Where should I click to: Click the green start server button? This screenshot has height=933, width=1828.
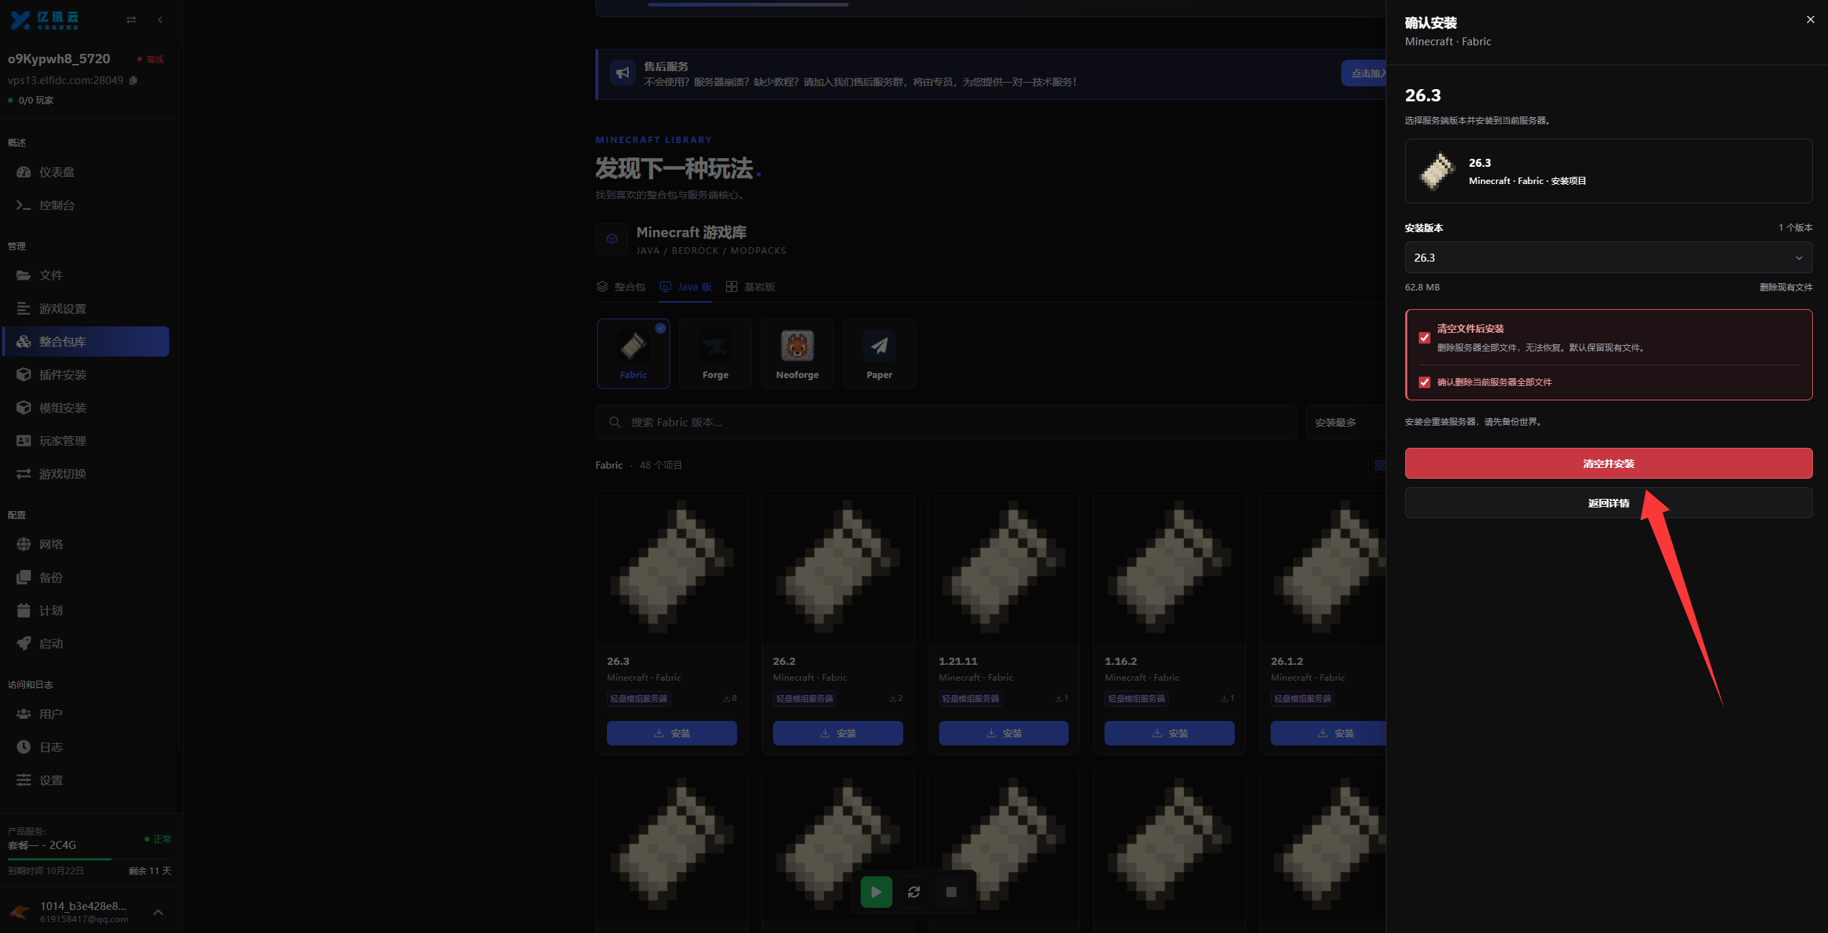point(876,892)
